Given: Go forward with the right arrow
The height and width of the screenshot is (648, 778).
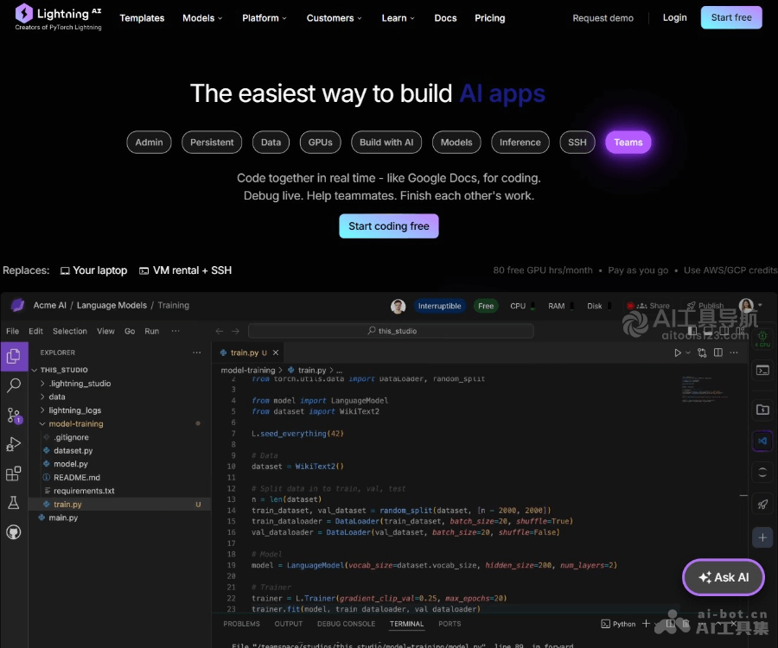Looking at the screenshot, I should (235, 331).
